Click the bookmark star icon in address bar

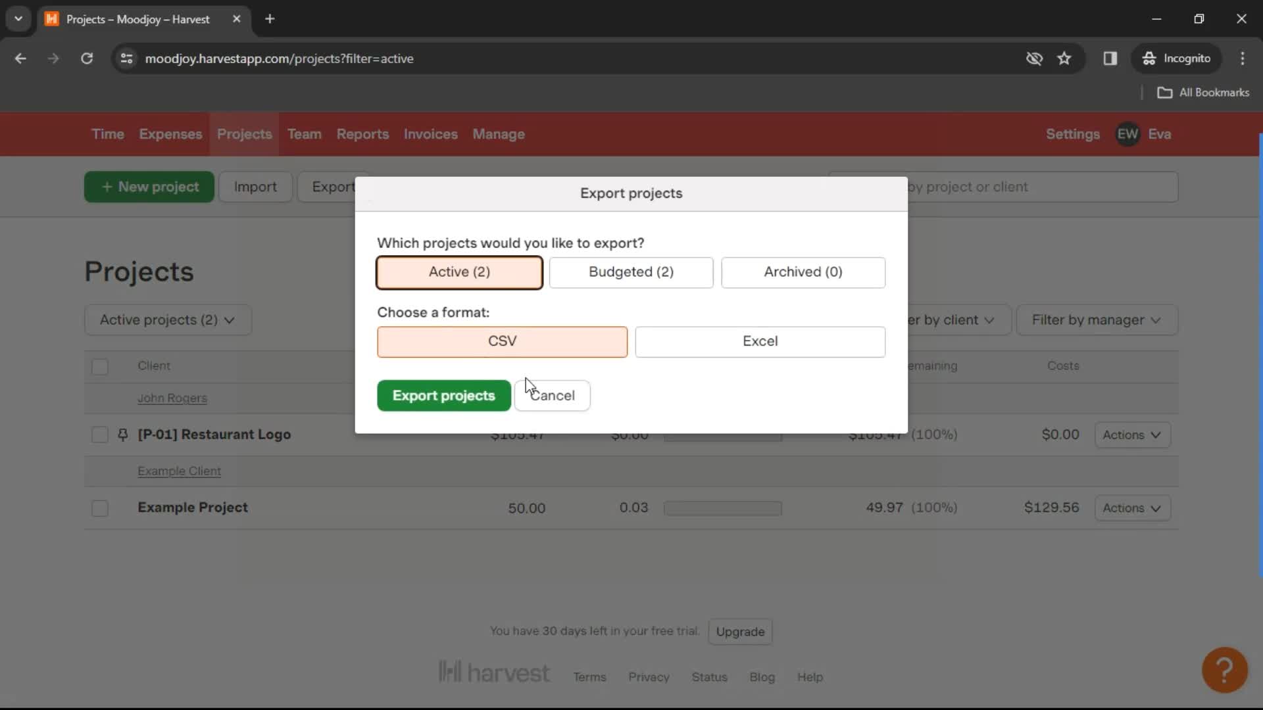coord(1065,58)
